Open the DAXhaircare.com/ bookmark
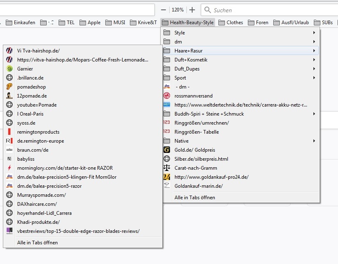338x264 pixels. (83, 204)
